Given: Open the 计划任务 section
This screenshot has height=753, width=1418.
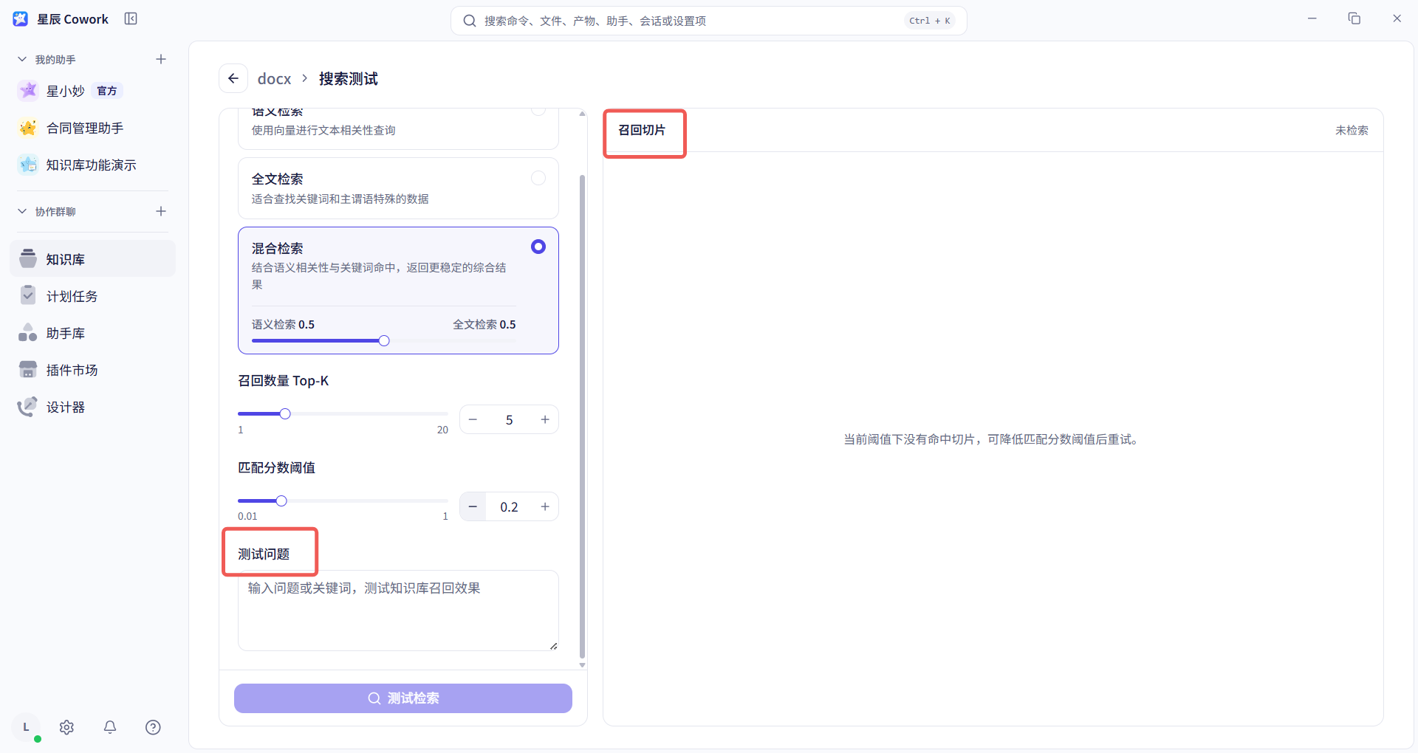Looking at the screenshot, I should 93,296.
